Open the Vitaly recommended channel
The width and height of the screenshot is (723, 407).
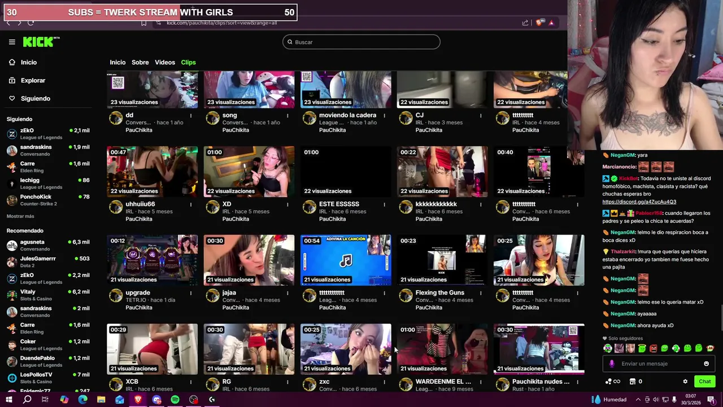click(48, 295)
